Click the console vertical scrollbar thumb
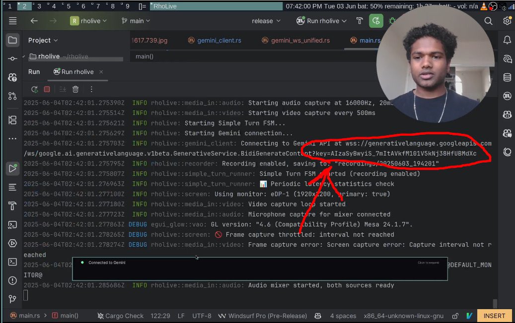 point(495,303)
